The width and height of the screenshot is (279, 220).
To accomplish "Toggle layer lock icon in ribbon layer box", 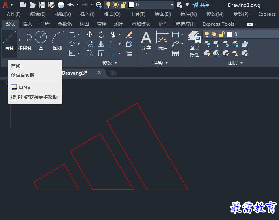I will tap(222, 34).
